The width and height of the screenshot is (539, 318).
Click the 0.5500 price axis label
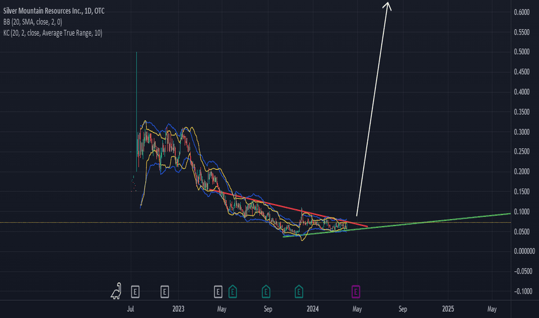(x=522, y=32)
